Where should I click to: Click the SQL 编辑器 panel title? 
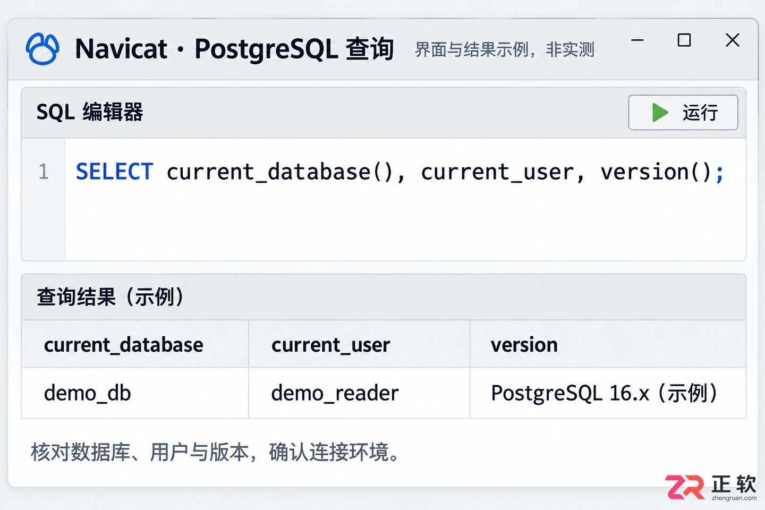(90, 112)
